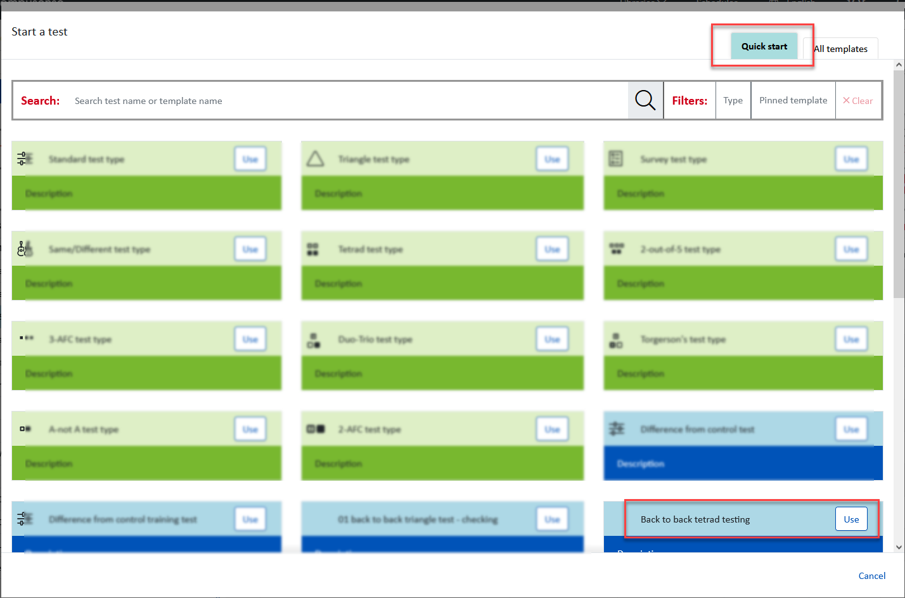
Task: Click the Duo-Trio test type icon
Action: coord(314,340)
